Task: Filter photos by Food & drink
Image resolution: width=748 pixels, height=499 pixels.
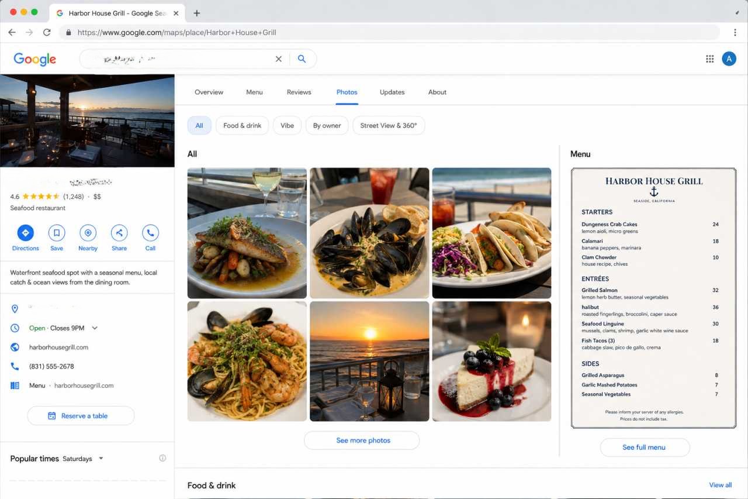Action: pos(242,125)
